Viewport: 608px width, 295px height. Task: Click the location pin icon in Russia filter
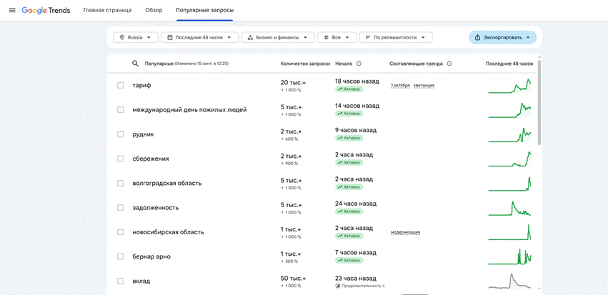coord(122,38)
